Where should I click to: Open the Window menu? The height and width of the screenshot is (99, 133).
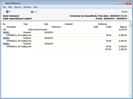click(x=27, y=7)
